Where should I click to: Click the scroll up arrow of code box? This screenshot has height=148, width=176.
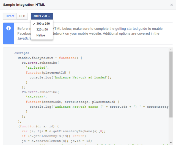[171, 49]
